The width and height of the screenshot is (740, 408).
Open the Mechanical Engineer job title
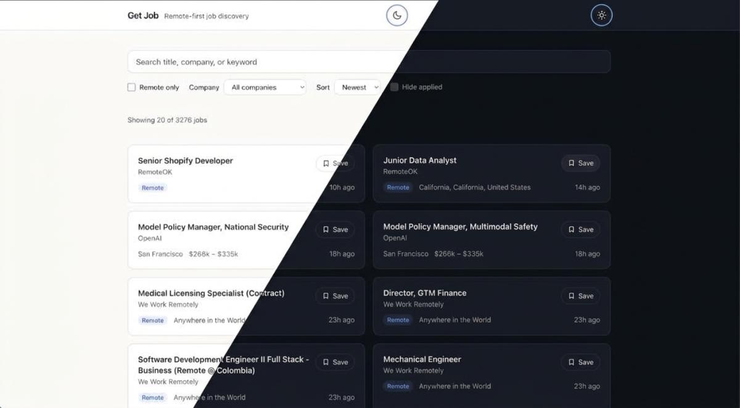click(x=422, y=359)
